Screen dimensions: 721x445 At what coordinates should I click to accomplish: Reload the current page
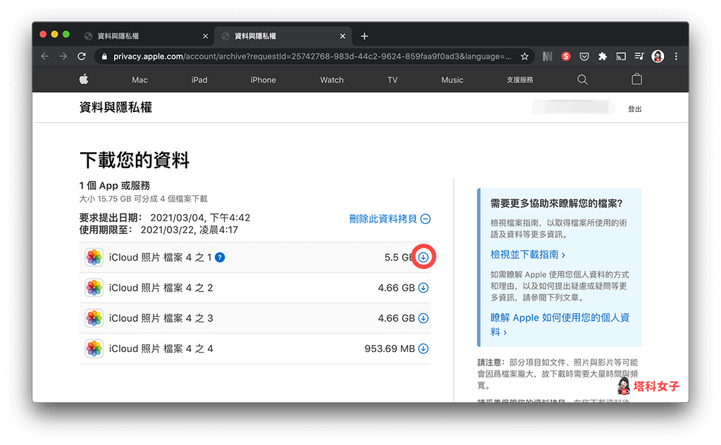click(x=82, y=56)
